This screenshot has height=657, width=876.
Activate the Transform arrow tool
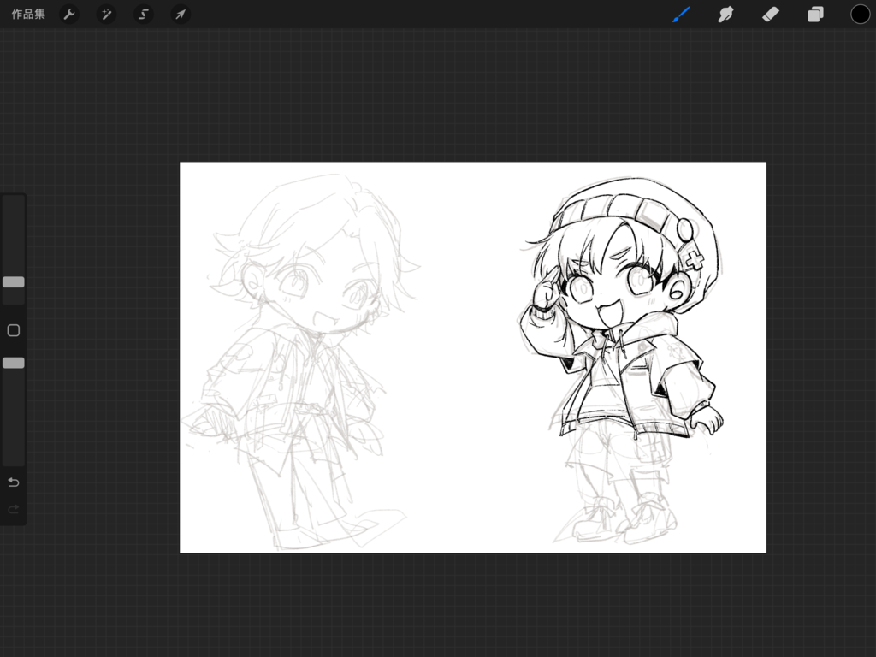coord(181,14)
